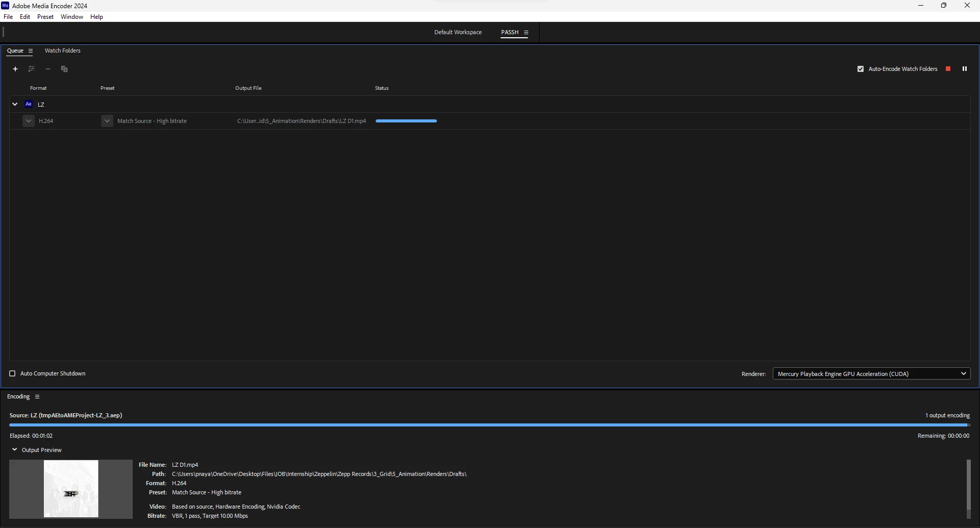Click the Match Source - High bitrate preset link
Viewport: 980px width, 528px height.
[x=152, y=121]
